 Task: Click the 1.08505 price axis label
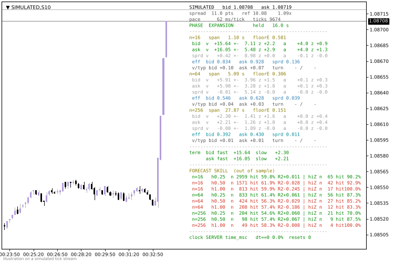point(379,235)
